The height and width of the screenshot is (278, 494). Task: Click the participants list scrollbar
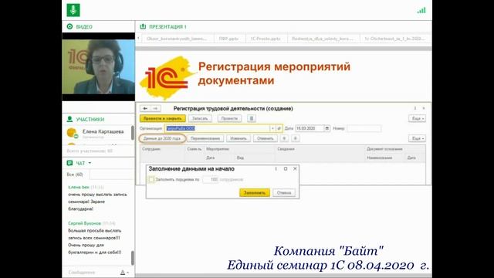[x=133, y=133]
